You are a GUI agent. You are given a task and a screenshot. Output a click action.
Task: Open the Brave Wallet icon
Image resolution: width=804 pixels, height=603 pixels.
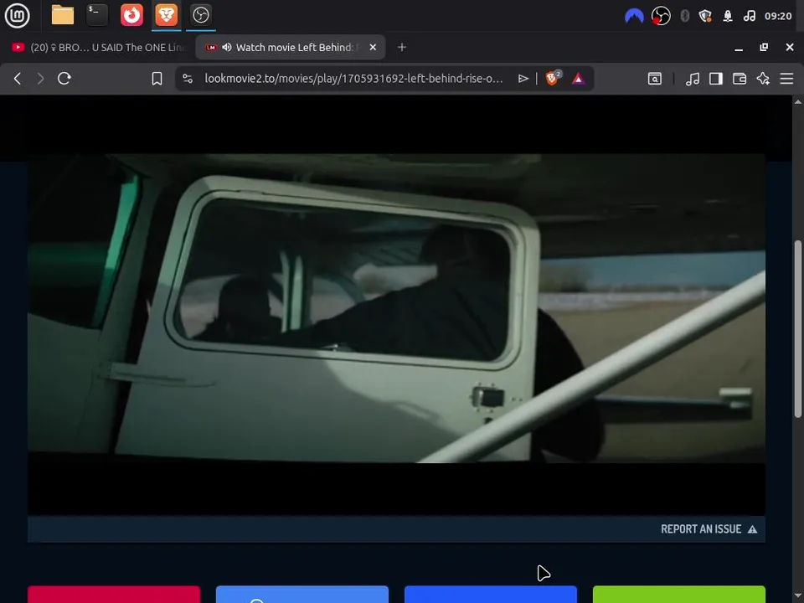pos(740,79)
